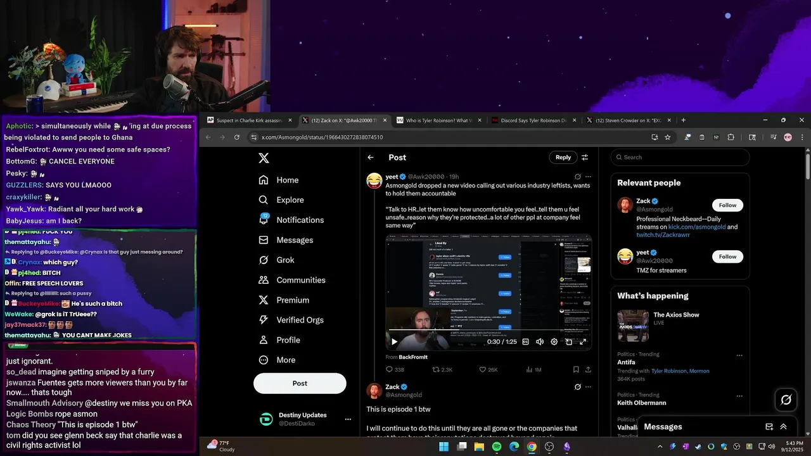Seek along the video progress bar
This screenshot has width=811, height=456.
pyautogui.click(x=489, y=330)
